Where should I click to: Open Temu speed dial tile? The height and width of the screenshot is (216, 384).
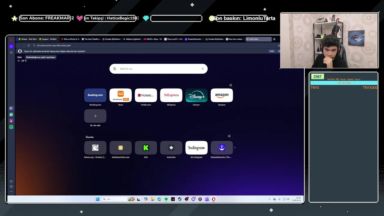click(x=121, y=95)
